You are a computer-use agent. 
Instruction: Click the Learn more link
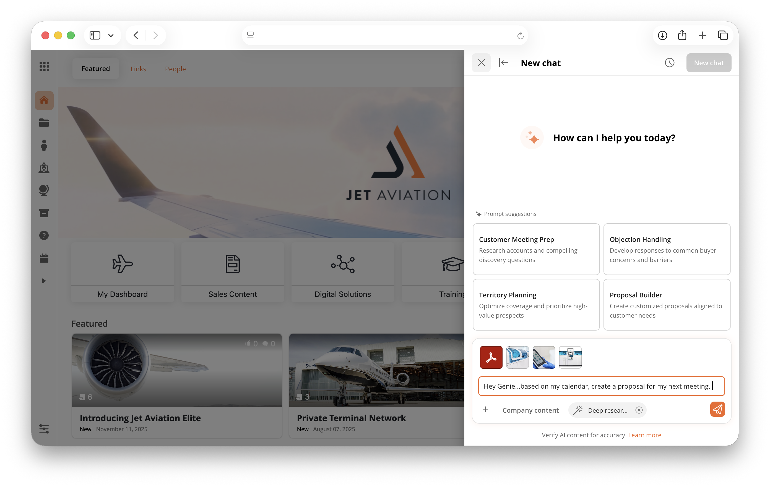tap(644, 435)
